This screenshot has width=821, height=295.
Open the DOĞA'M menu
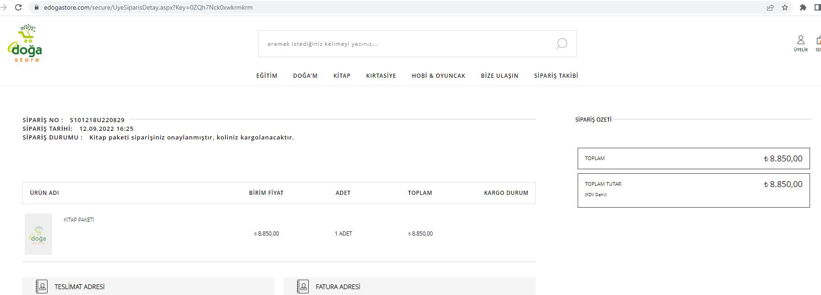[305, 76]
